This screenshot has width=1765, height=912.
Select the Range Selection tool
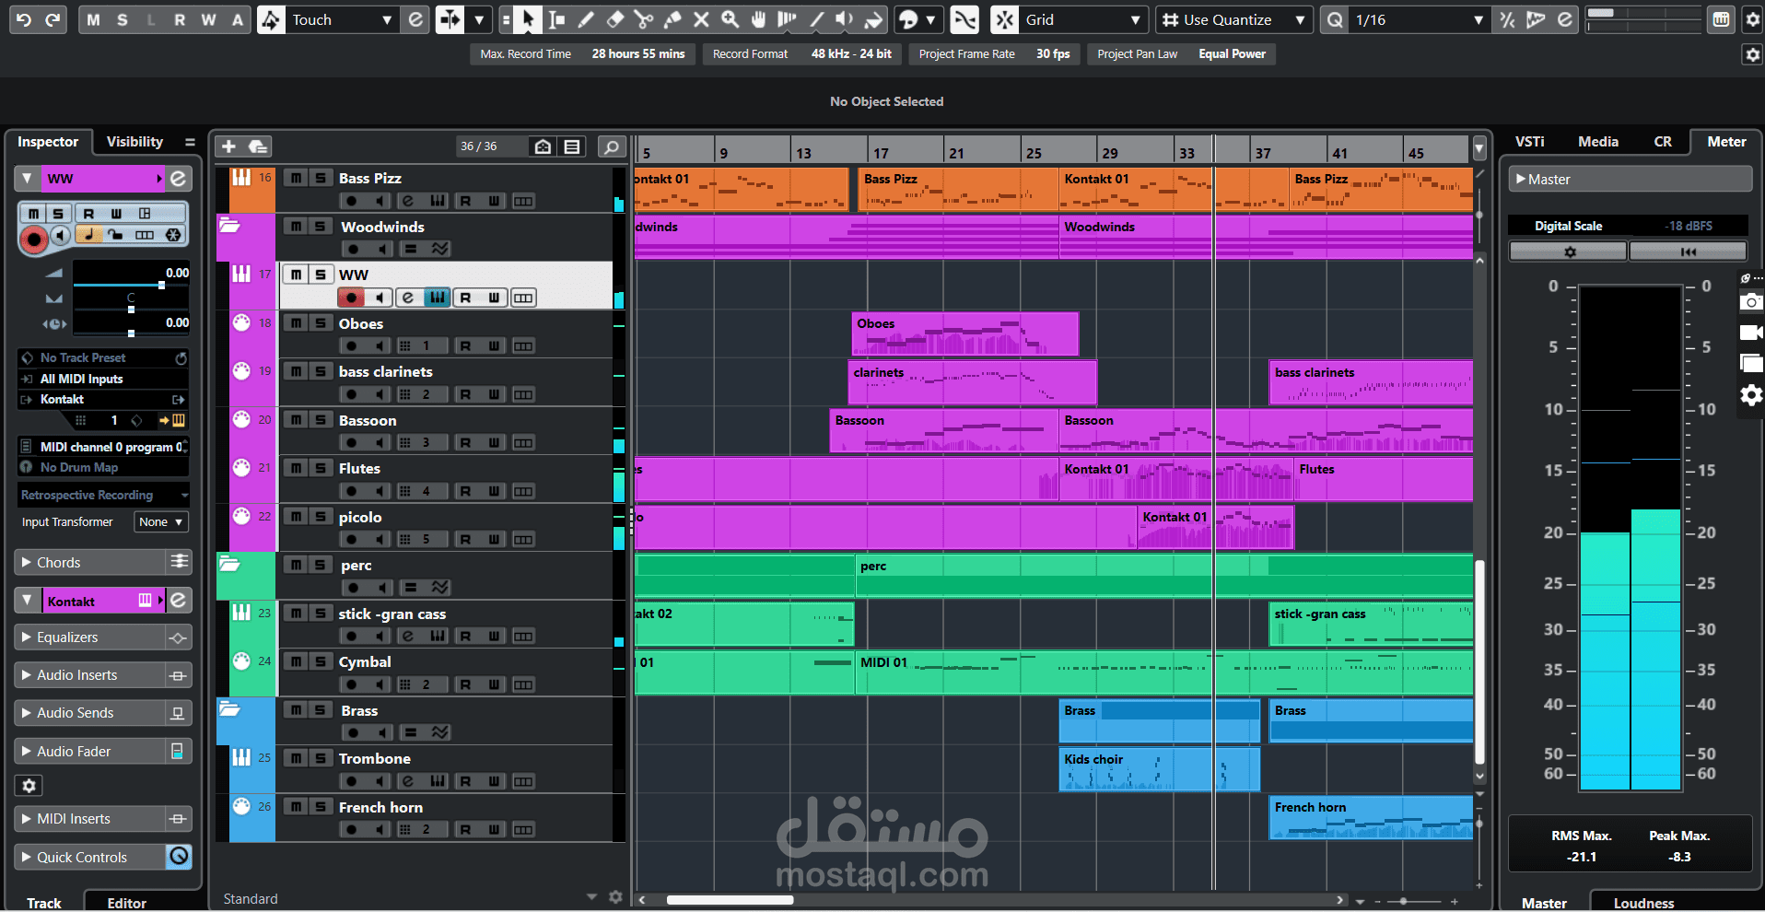click(556, 19)
